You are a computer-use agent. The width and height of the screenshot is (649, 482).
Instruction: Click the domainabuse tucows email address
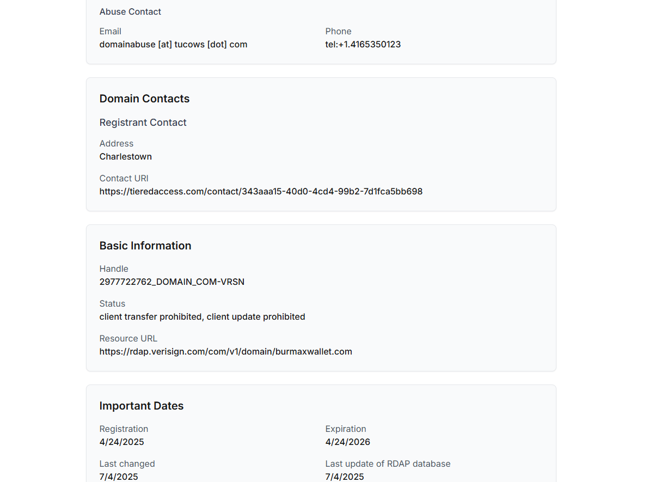[x=173, y=45]
